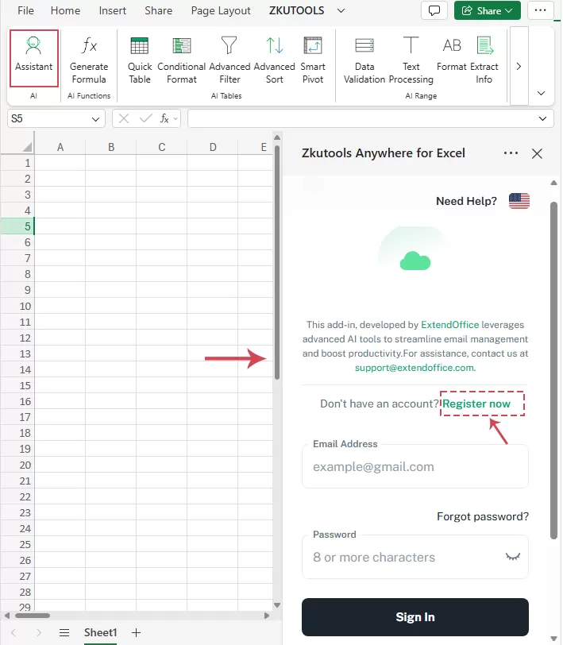Image resolution: width=563 pixels, height=645 pixels.
Task: Select the Sheet1 tab
Action: [100, 632]
